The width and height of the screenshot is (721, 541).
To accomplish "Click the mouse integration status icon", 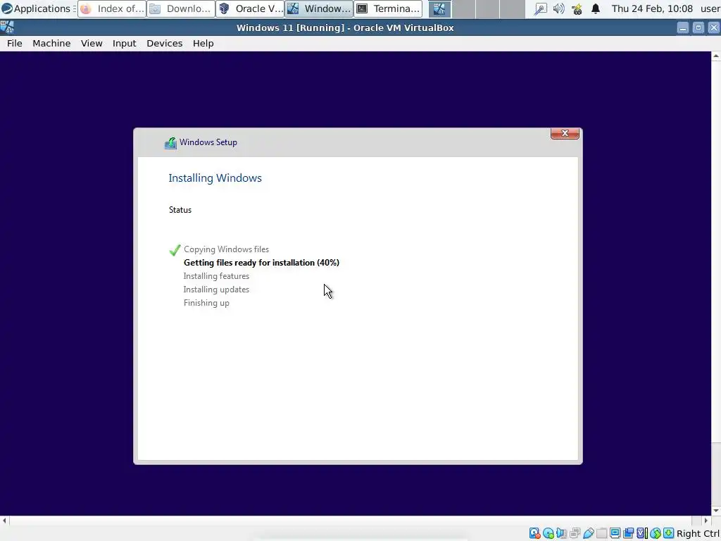I will [x=656, y=533].
